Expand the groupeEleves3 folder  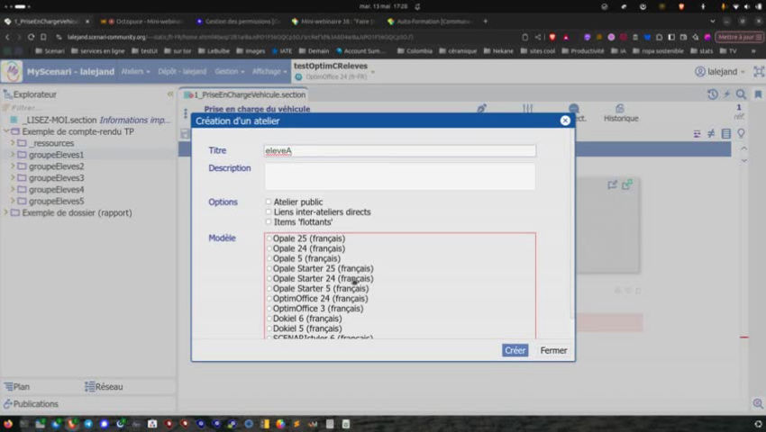[x=13, y=177]
